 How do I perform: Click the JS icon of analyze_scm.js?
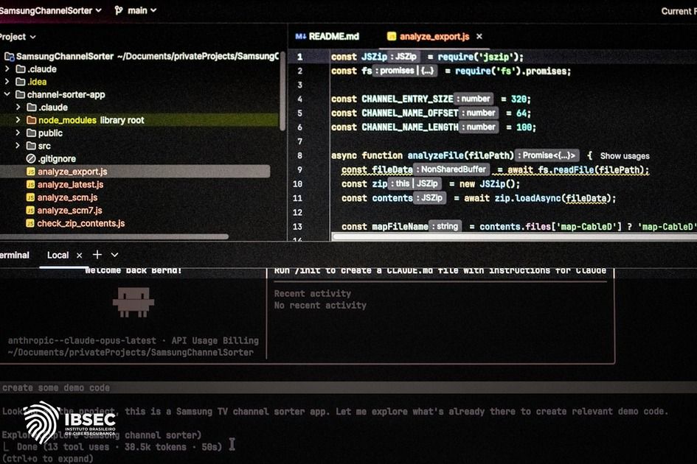click(30, 197)
